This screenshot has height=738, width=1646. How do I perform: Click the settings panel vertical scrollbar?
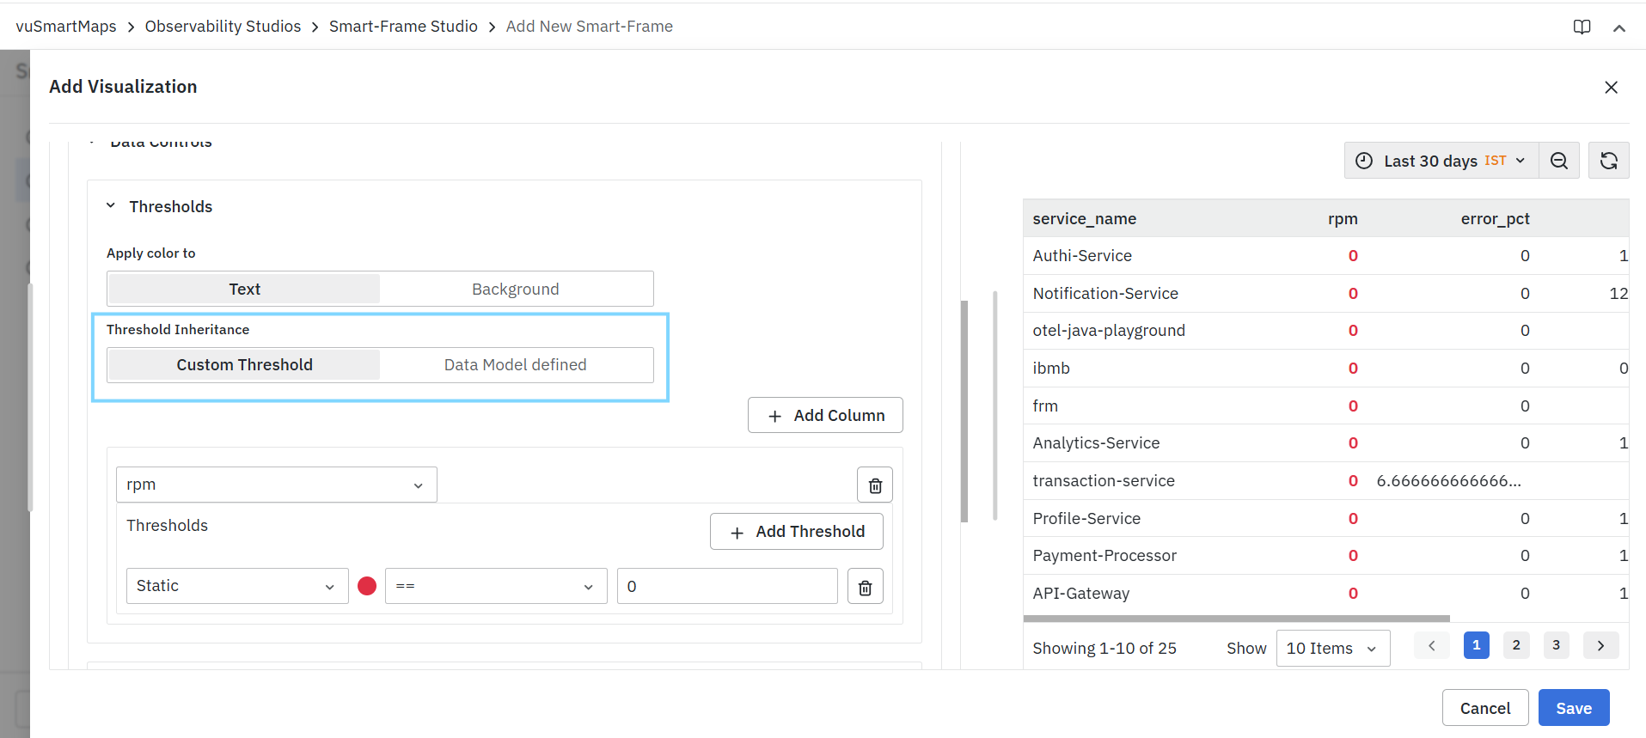point(964,411)
